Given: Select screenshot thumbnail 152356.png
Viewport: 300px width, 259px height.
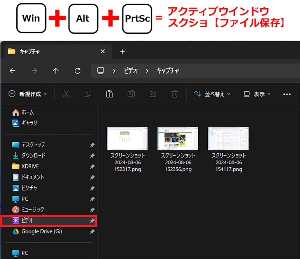Looking at the screenshot, I should 178,139.
